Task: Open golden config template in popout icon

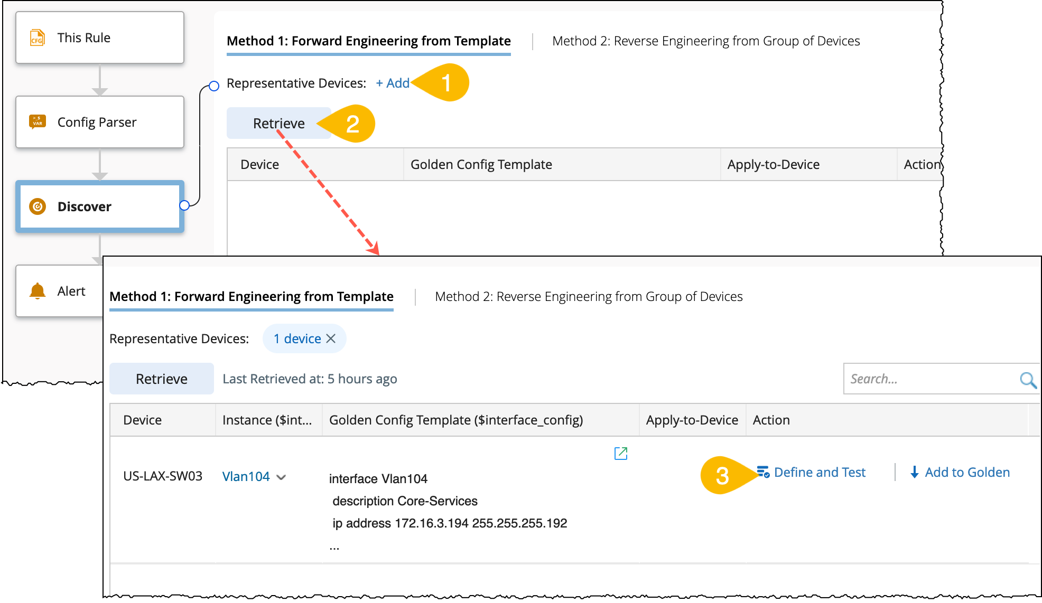Action: pyautogui.click(x=620, y=453)
